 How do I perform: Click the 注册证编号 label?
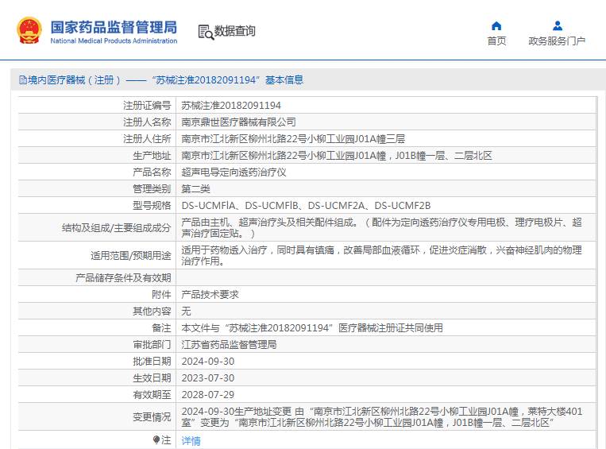147,106
